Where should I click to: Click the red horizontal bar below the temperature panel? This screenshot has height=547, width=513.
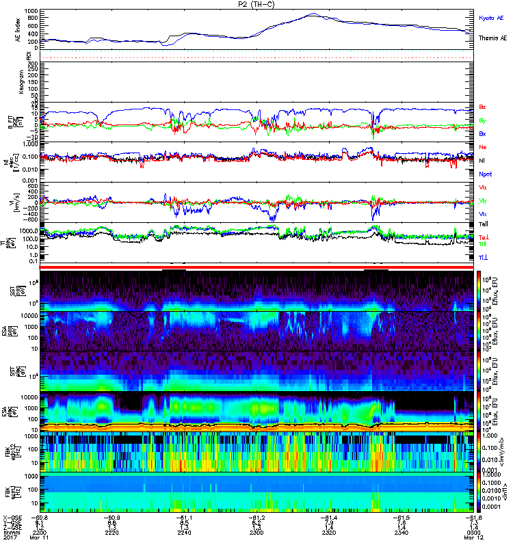click(256, 267)
